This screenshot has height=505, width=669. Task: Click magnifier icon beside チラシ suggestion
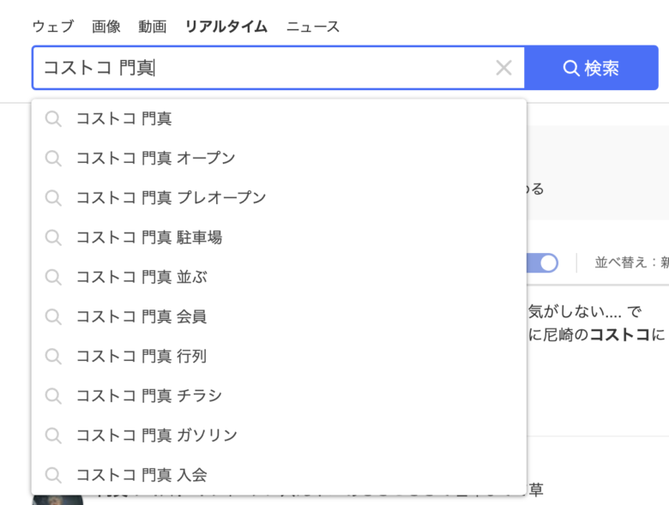pos(53,396)
